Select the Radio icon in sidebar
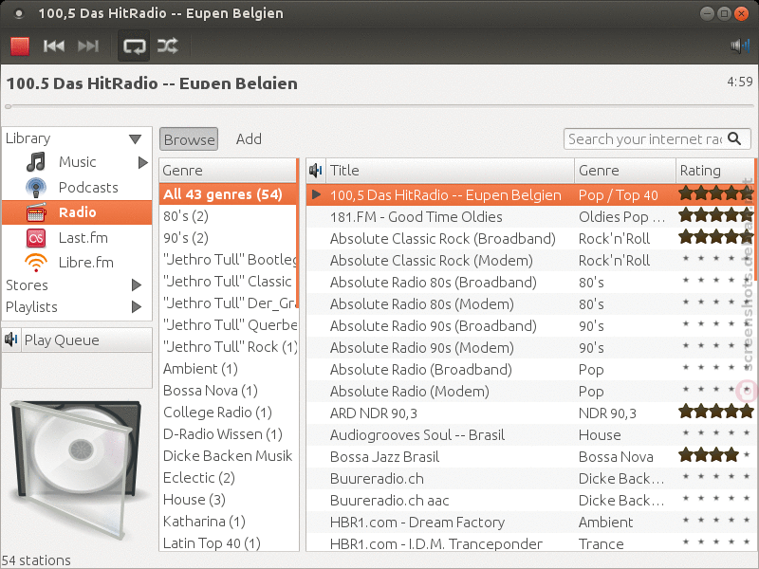 point(36,212)
